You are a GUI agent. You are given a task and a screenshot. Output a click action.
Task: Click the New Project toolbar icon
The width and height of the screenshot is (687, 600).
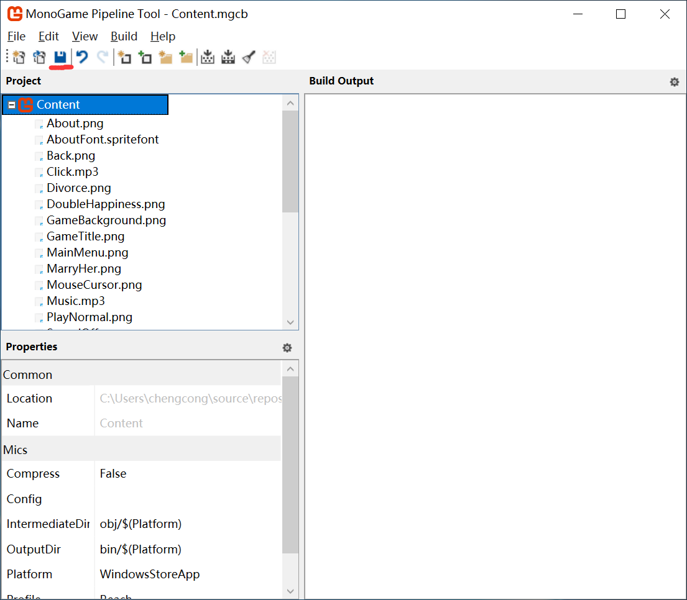coord(19,58)
